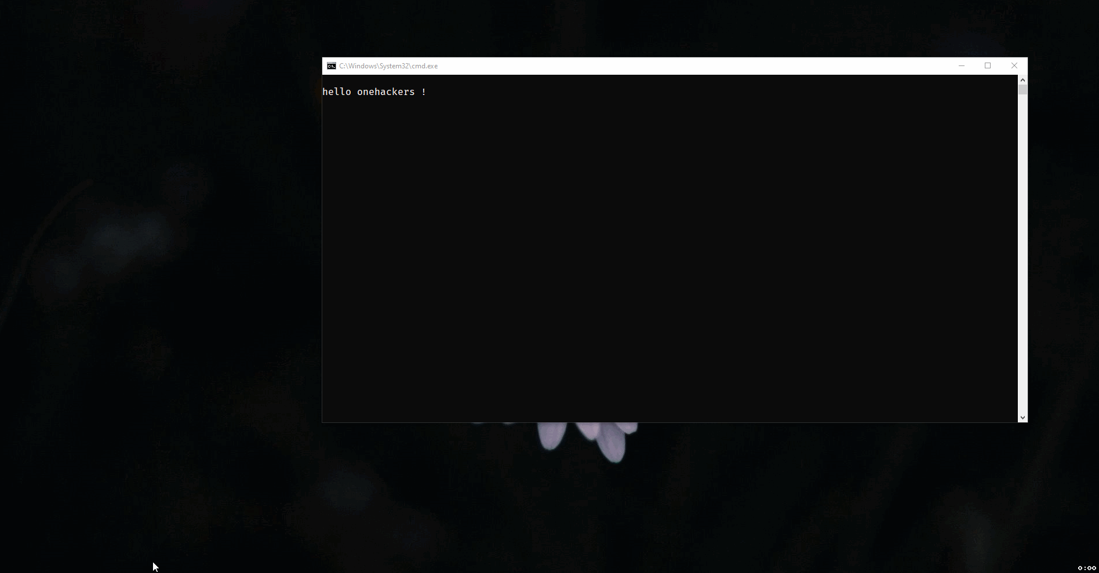The image size is (1099, 573).
Task: Click the scrollbar down arrow
Action: pyautogui.click(x=1022, y=417)
